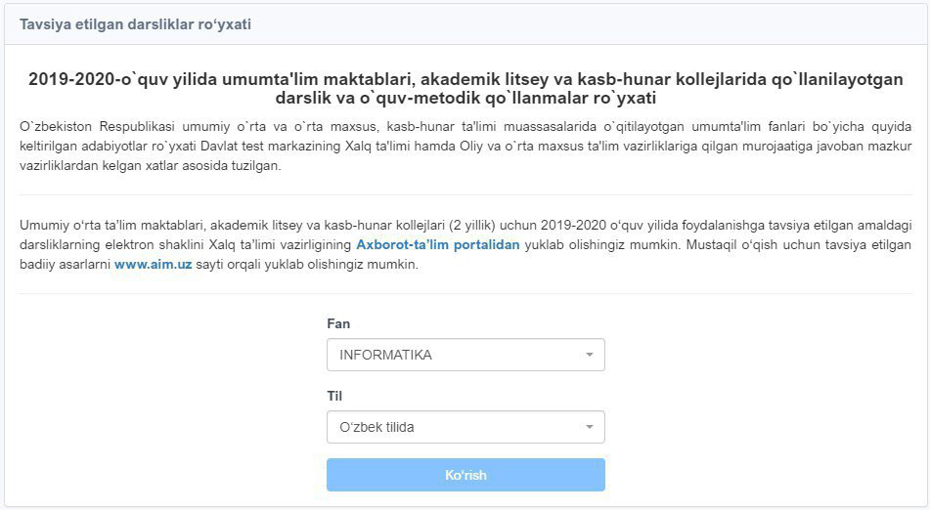
Task: Click the Til field label
Action: click(x=334, y=396)
